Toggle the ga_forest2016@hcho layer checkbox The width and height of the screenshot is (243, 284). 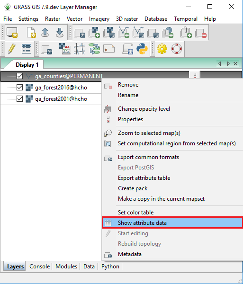coord(19,88)
